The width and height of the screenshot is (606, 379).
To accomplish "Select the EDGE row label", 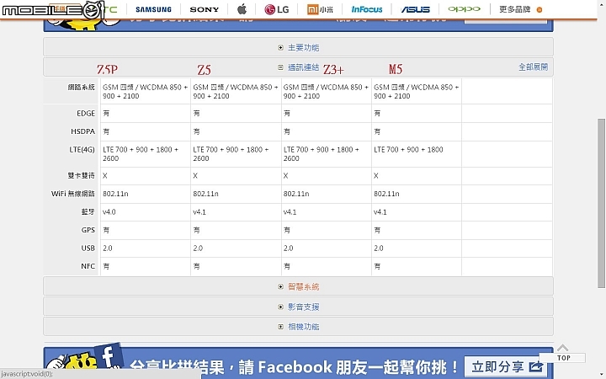I will click(86, 114).
